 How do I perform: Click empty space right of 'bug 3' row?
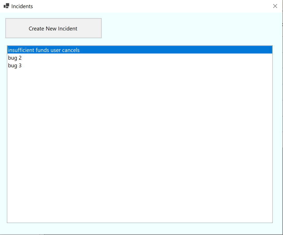point(154,66)
